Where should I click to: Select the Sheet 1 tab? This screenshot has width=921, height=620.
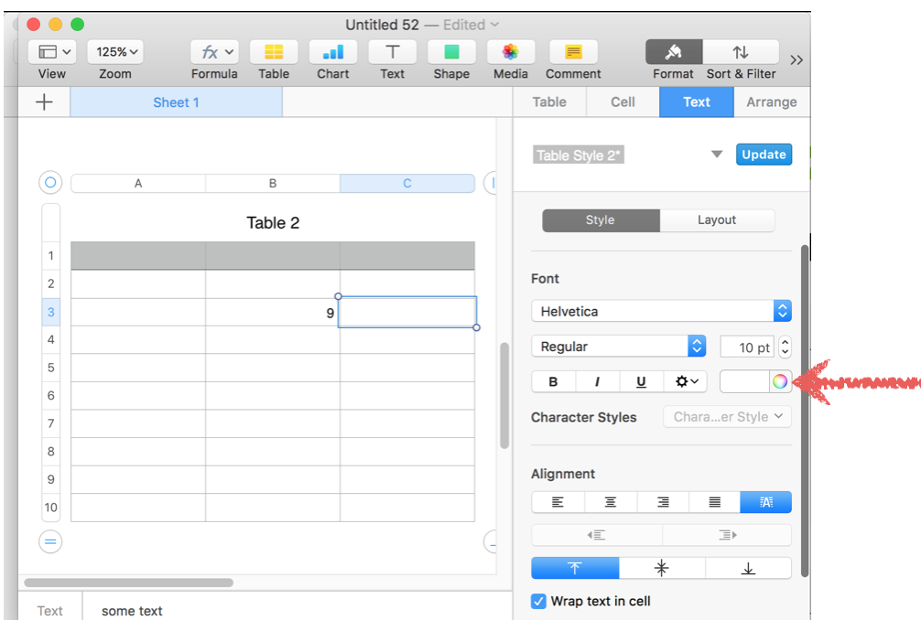coord(176,102)
